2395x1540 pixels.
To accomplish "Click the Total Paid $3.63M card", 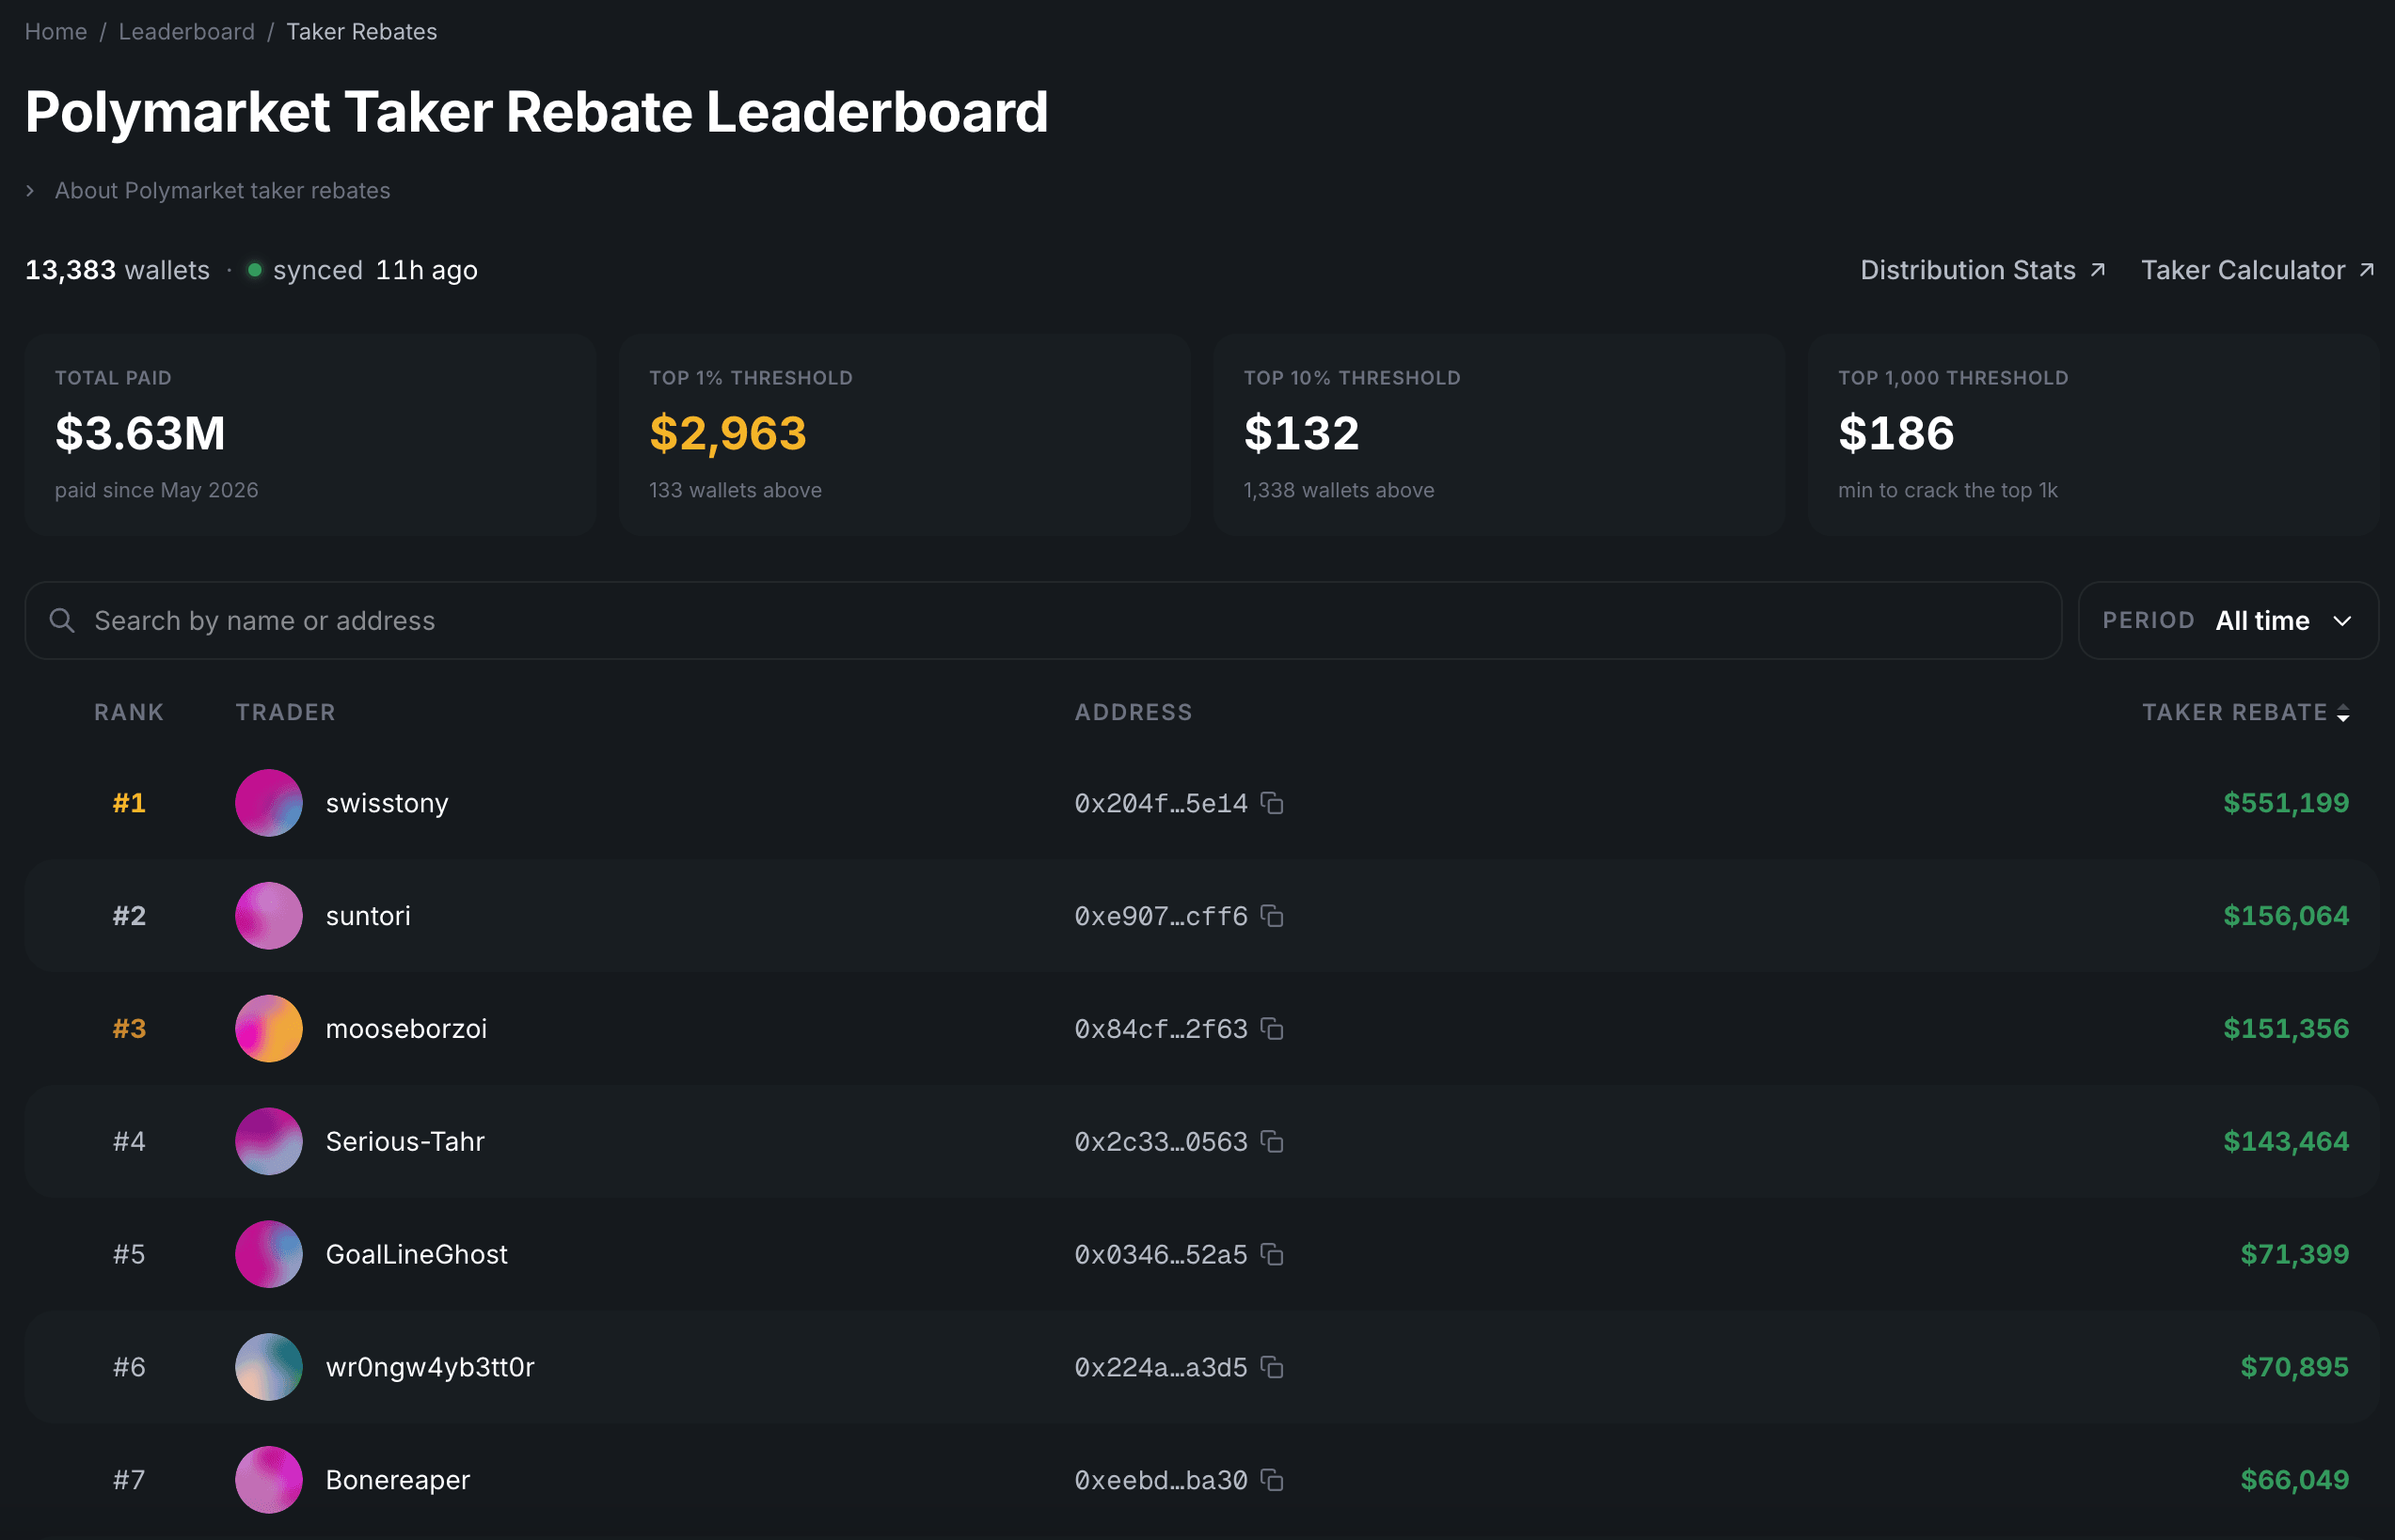I will click(310, 435).
